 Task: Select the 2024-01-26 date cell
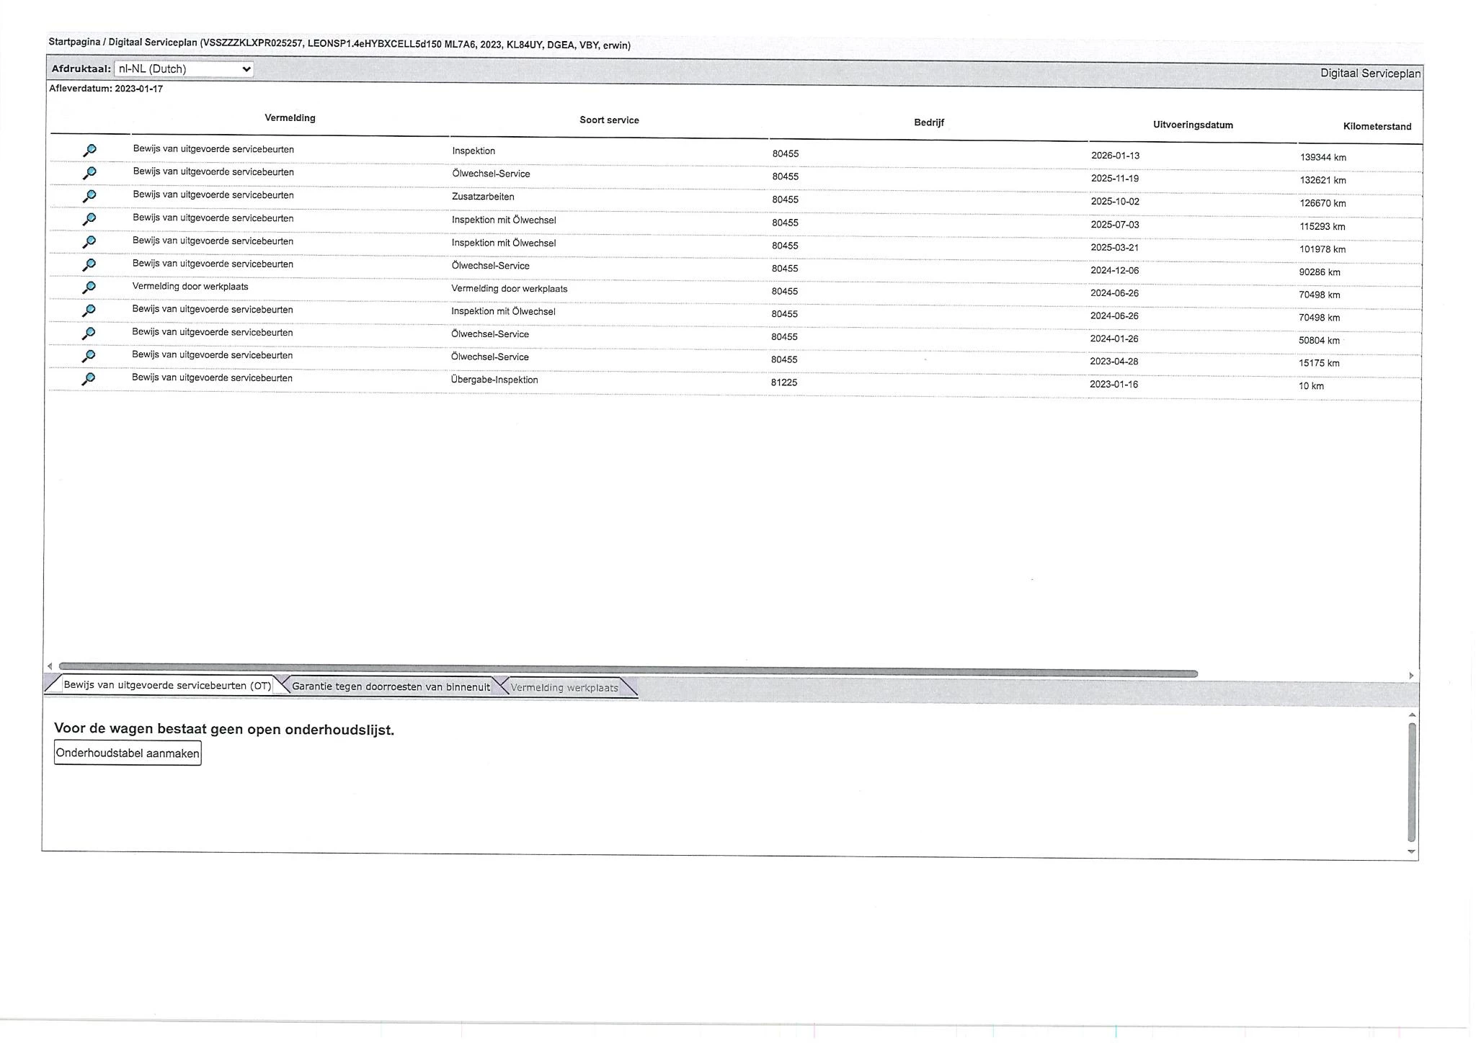click(x=1114, y=339)
